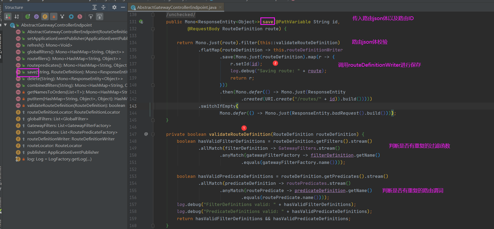Image resolution: width=494 pixels, height=229 pixels.
Task: Collapse code fold marker at line 132
Action: [153, 29]
